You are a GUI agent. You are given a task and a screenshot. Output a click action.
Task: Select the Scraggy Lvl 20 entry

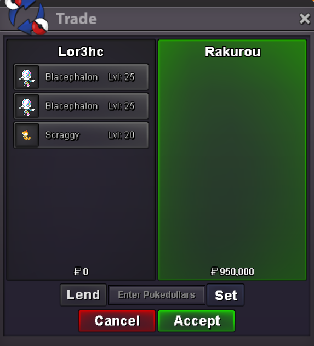[81, 135]
